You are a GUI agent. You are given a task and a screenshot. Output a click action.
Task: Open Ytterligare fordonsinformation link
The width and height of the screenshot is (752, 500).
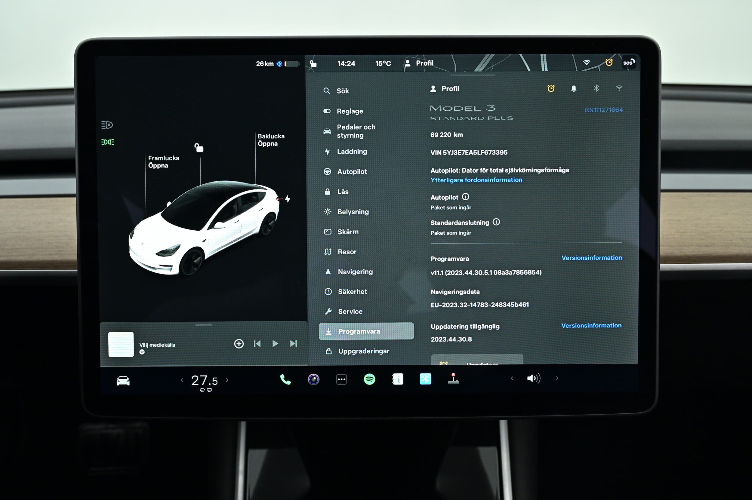click(x=476, y=180)
